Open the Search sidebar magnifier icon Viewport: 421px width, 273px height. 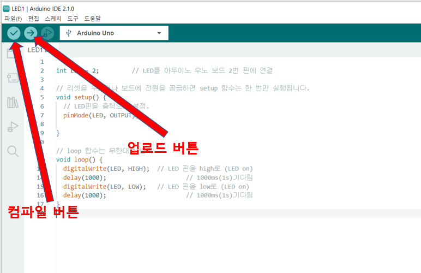(13, 151)
